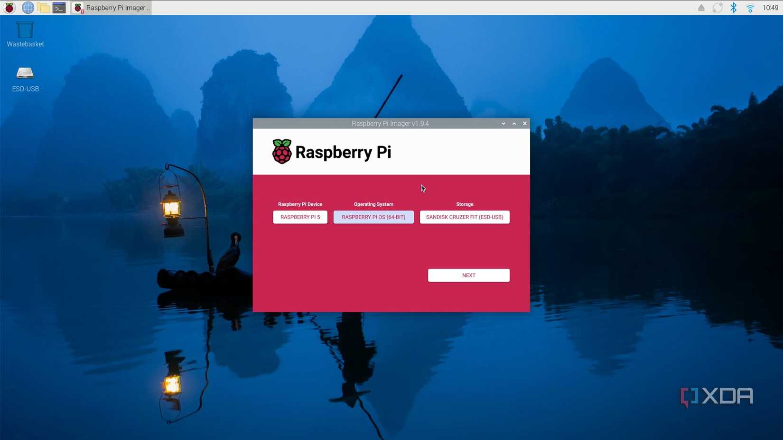Click the NEXT button

(469, 275)
